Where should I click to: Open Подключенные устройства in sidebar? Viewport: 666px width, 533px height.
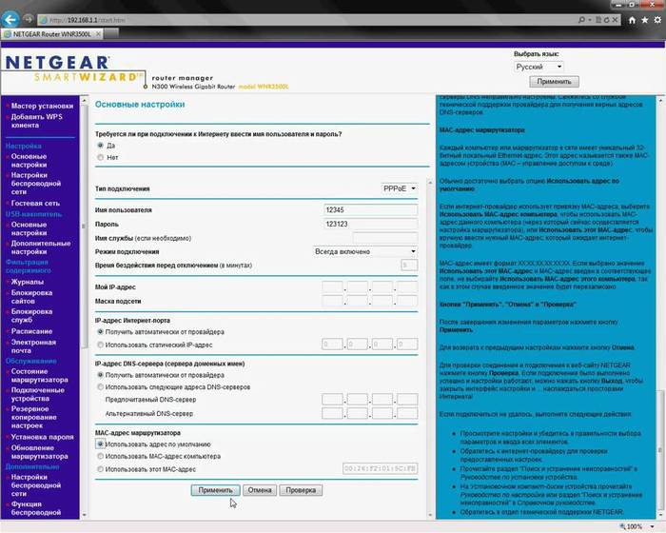tap(37, 394)
